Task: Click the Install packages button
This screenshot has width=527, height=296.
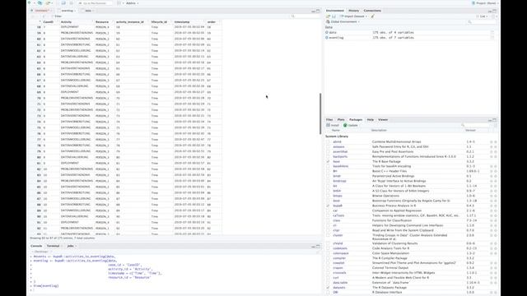Action: tap(333, 125)
